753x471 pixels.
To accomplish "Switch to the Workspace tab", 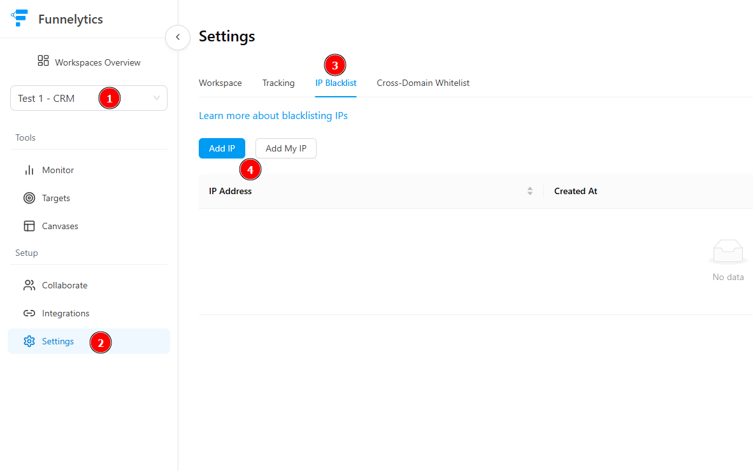I will (220, 83).
